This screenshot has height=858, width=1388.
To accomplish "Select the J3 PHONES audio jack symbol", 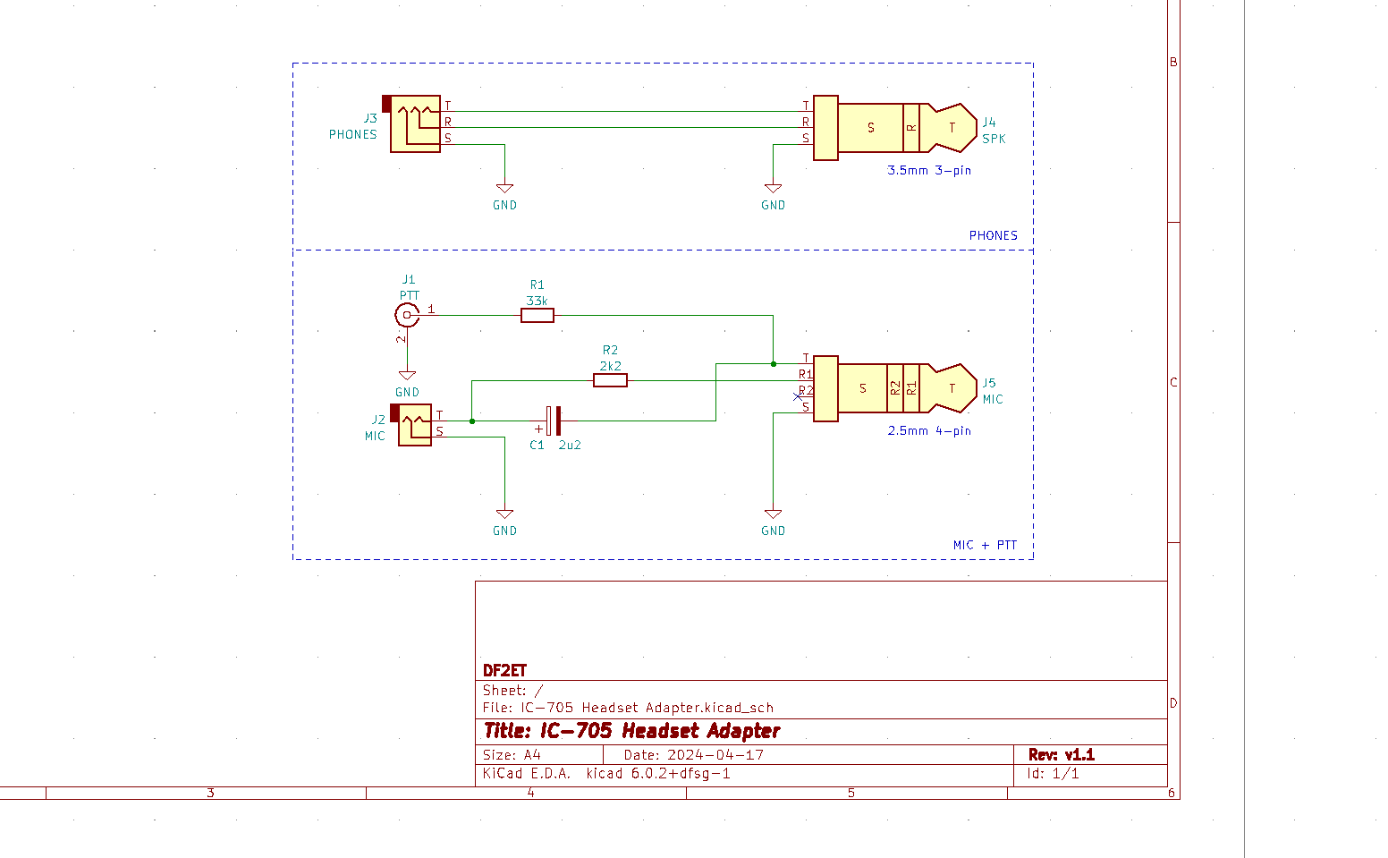I will coord(415,123).
